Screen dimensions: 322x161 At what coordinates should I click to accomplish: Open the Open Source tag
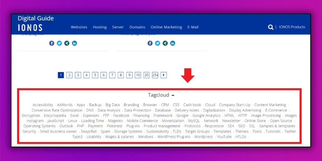[x=281, y=121]
